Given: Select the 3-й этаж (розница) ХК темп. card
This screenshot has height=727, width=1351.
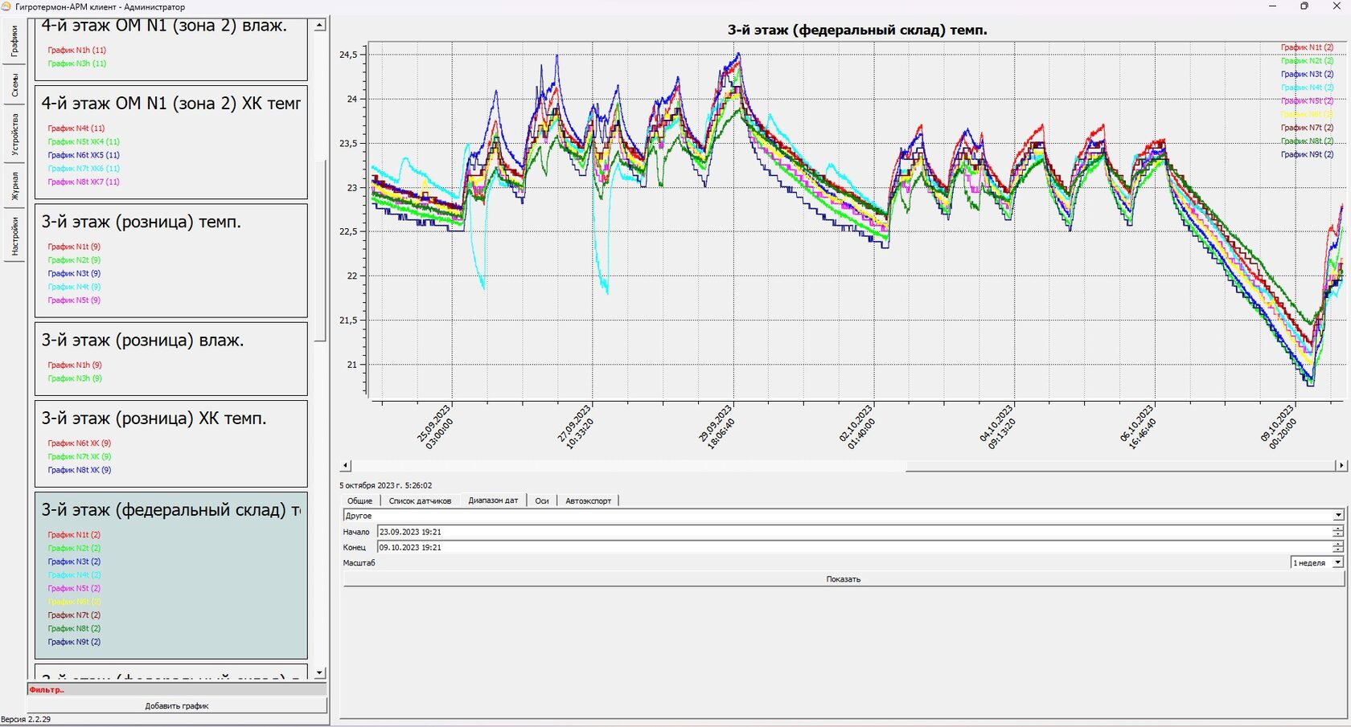Looking at the screenshot, I should click(x=171, y=443).
